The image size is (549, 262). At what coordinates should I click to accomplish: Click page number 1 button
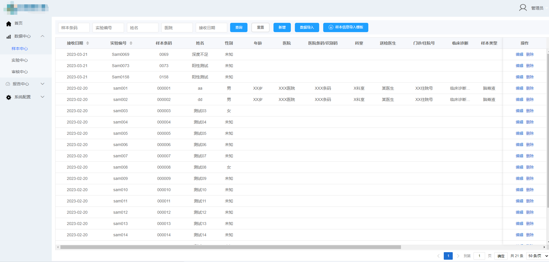(448, 256)
